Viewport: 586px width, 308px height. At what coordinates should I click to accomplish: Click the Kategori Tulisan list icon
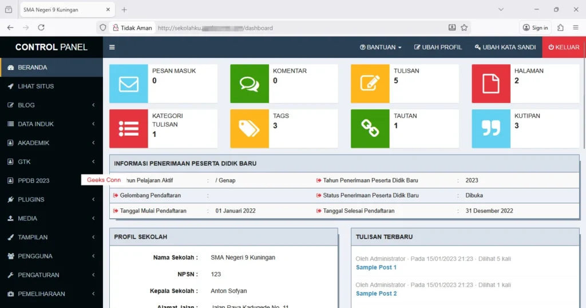[129, 129]
